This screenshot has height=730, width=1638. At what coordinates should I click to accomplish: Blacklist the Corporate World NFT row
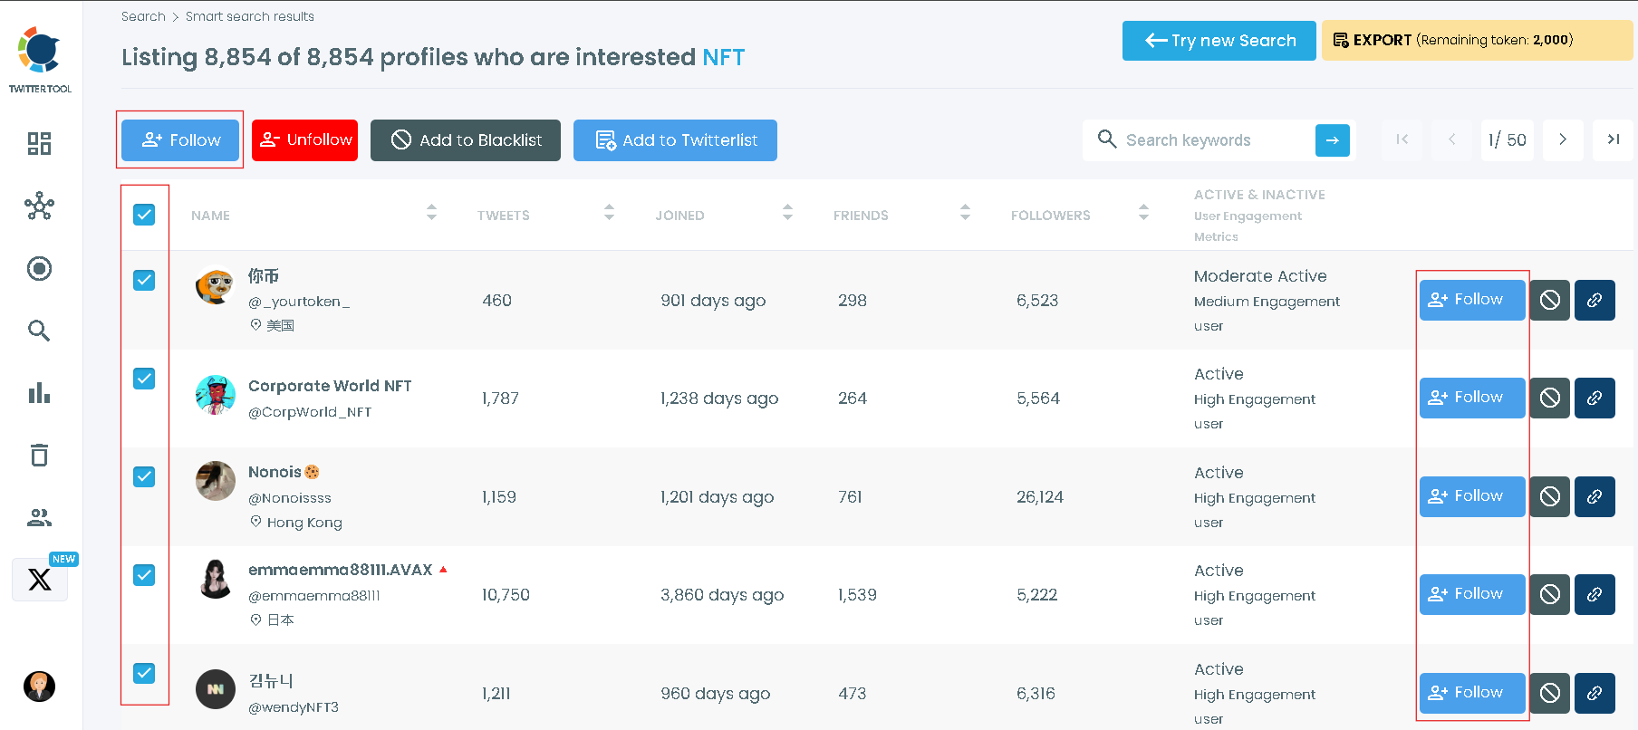pos(1549,398)
